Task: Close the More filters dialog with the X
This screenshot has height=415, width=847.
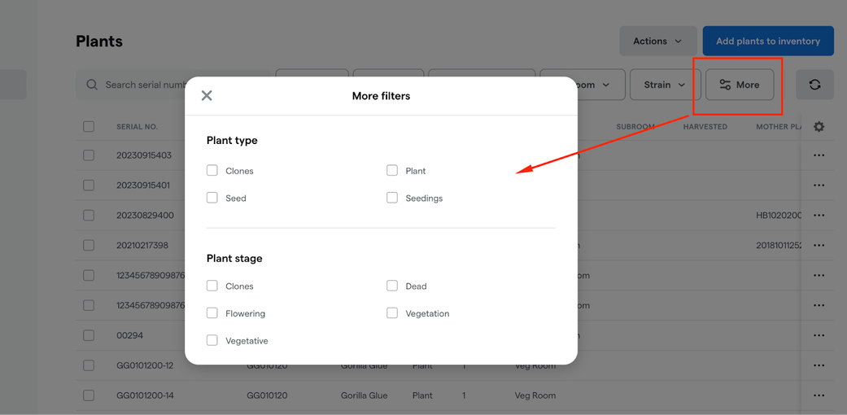Action: click(x=207, y=96)
